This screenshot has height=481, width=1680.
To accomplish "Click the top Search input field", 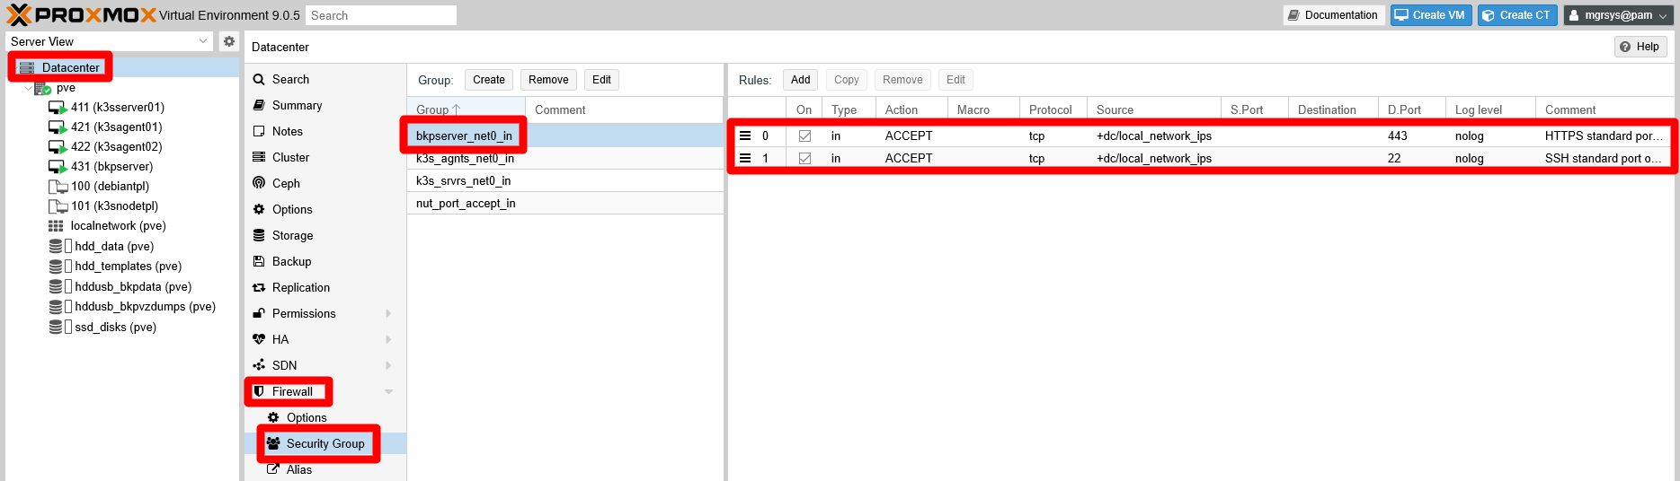I will [381, 15].
